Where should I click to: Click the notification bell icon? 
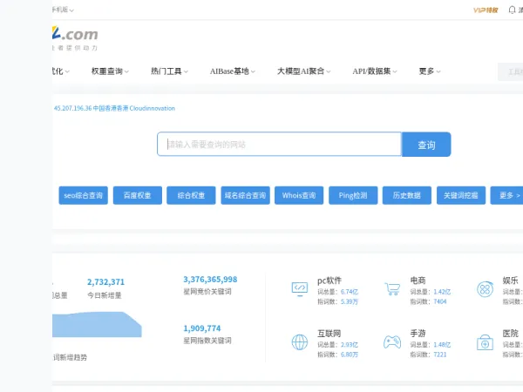click(x=512, y=10)
